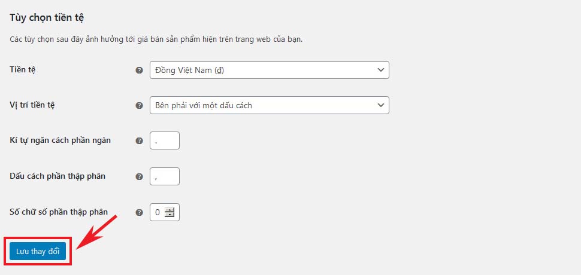The height and width of the screenshot is (275, 581).
Task: Focus the decimal separator field containing a comma
Action: [164, 177]
